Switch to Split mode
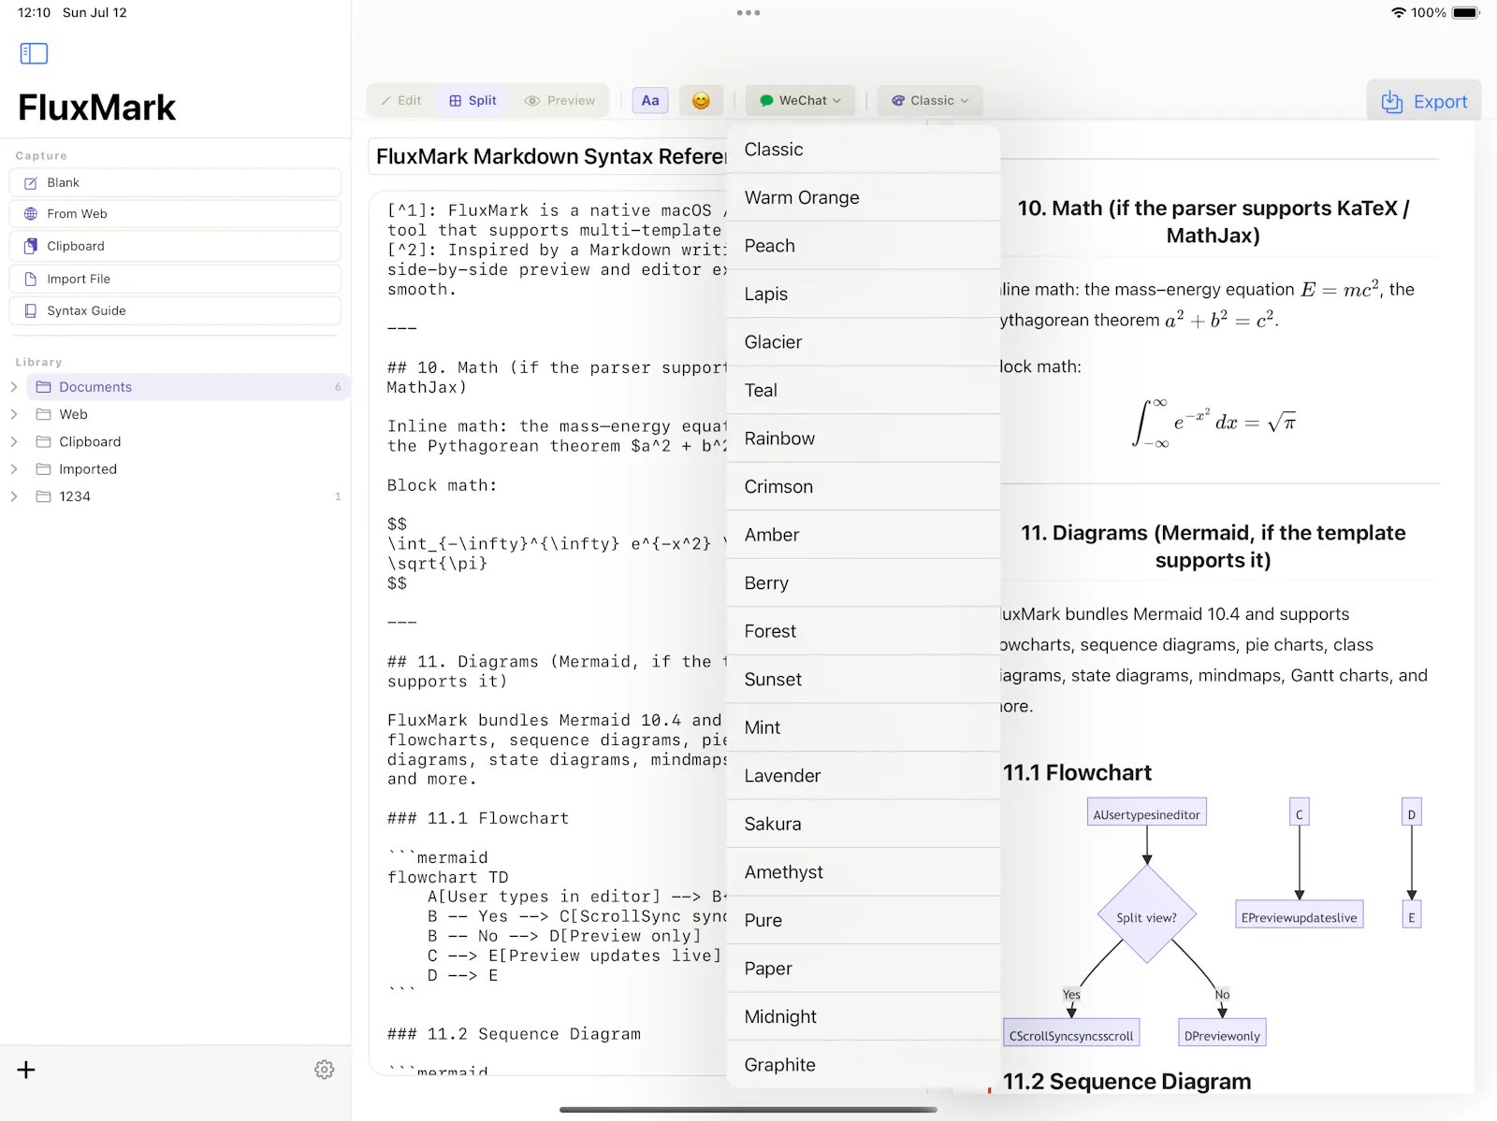This screenshot has width=1497, height=1121. click(473, 101)
